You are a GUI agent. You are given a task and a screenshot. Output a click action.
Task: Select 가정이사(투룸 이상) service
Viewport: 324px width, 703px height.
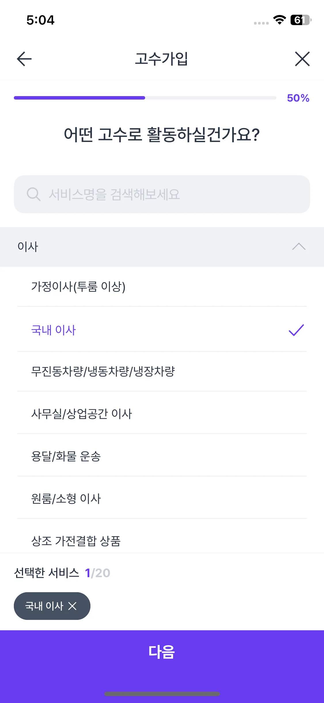coord(78,287)
